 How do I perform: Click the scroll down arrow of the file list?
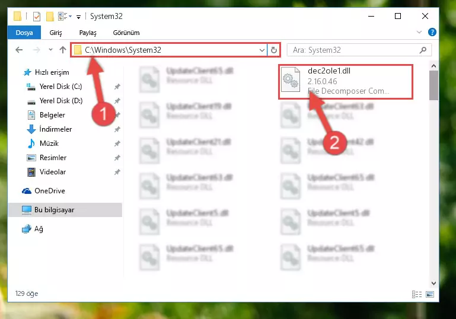pos(433,283)
